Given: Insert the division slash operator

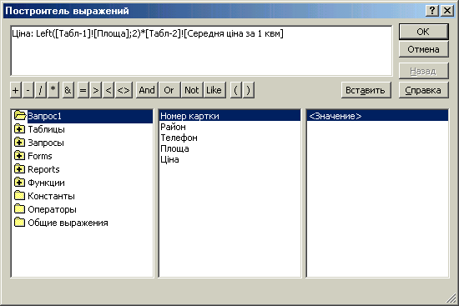Looking at the screenshot, I should pyautogui.click(x=41, y=90).
